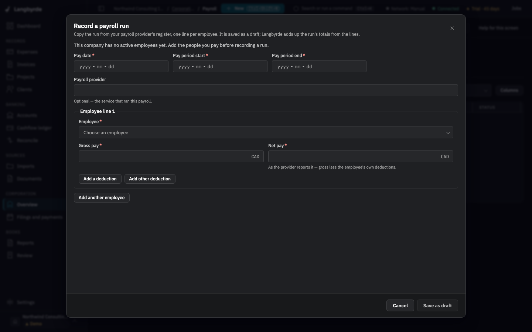Image resolution: width=532 pixels, height=332 pixels.
Task: Click the Optional payroll provider hint text
Action: point(113,101)
